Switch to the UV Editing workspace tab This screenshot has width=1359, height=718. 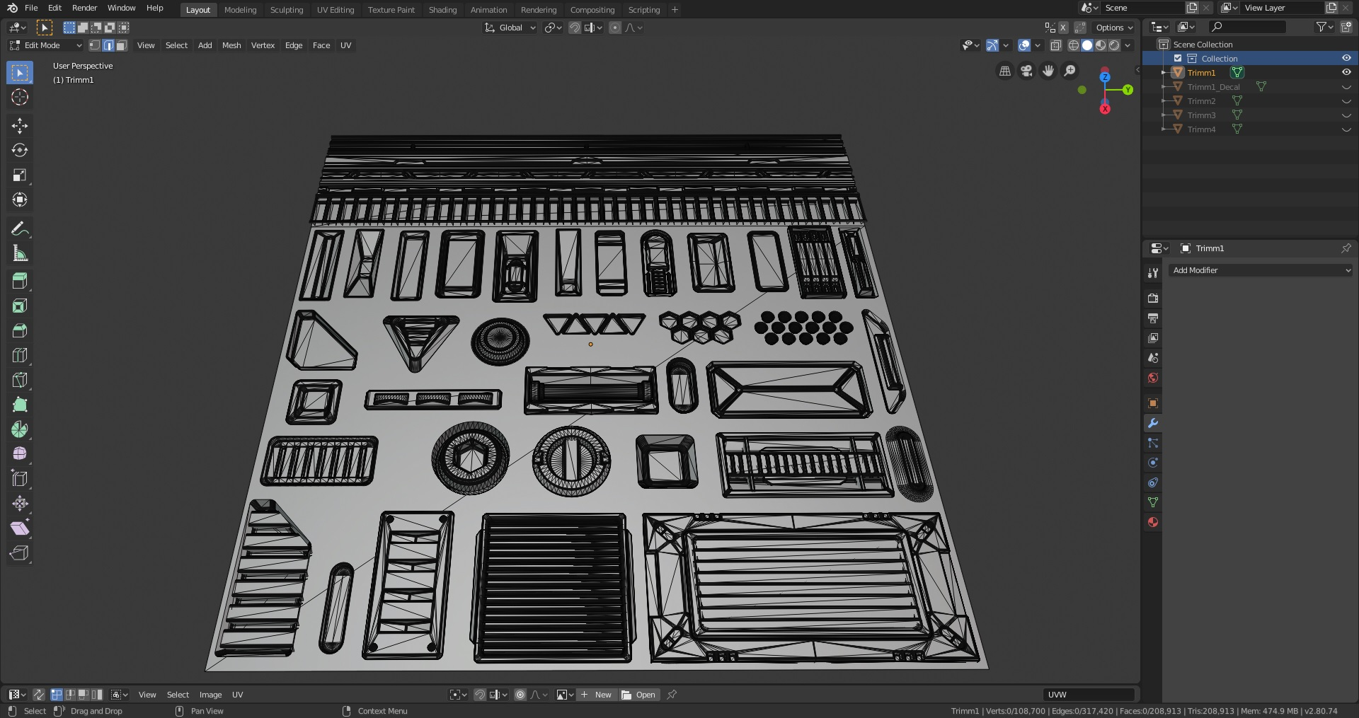click(x=335, y=10)
